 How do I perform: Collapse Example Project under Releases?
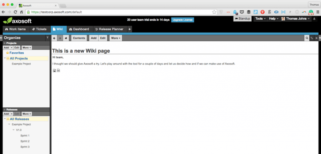[9, 124]
